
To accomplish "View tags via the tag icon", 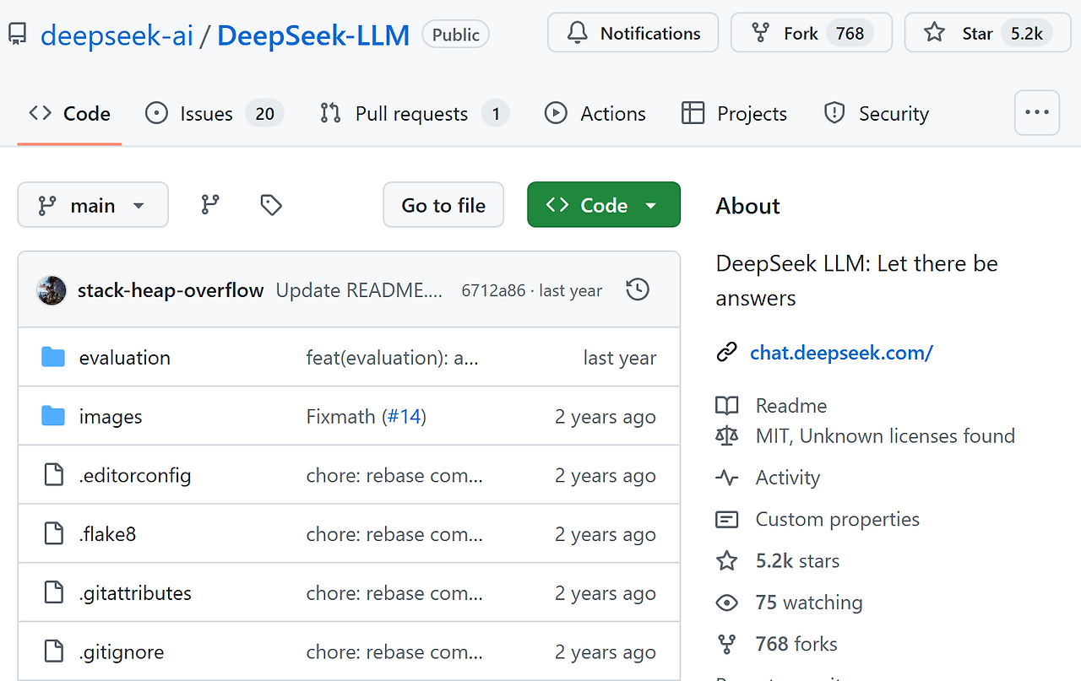I will [271, 205].
